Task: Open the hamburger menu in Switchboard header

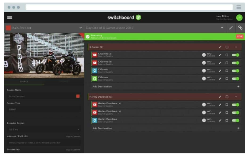Action: [9, 18]
